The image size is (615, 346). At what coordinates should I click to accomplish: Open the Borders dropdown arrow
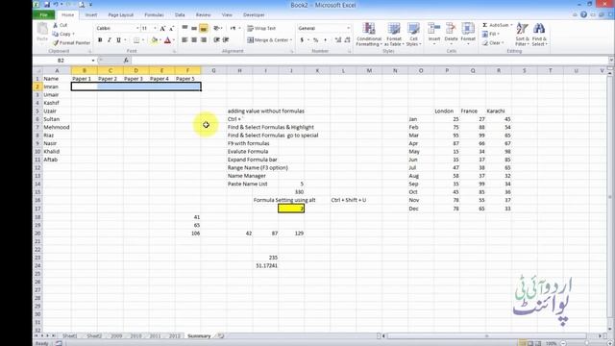coord(143,40)
